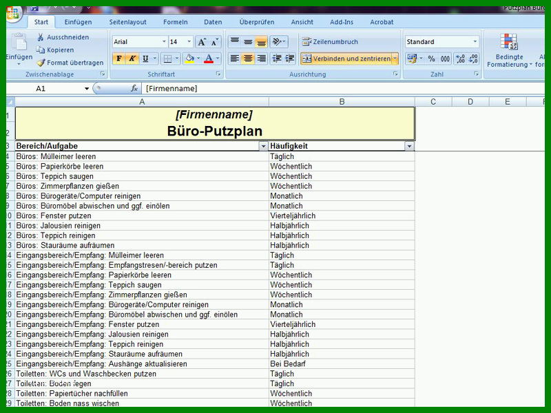Toggle italic formatting (K)

click(x=132, y=59)
